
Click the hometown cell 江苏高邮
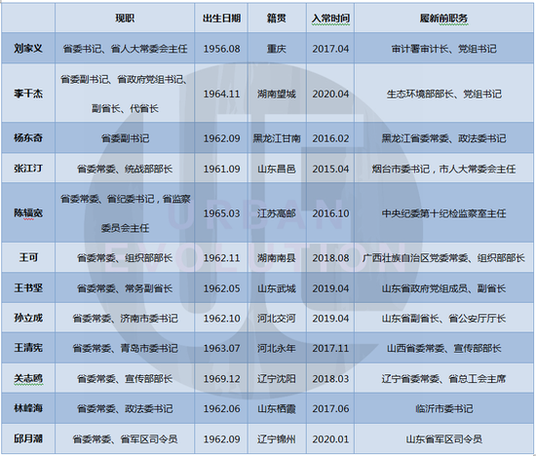277,213
